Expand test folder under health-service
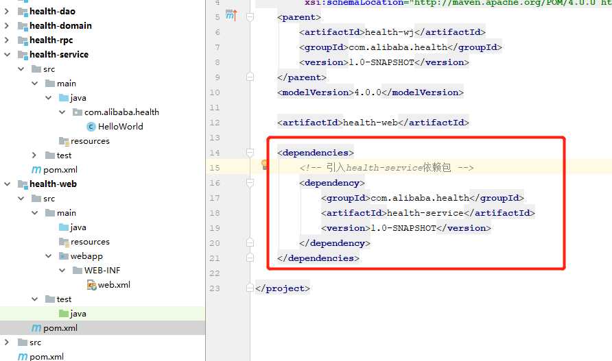The width and height of the screenshot is (612, 361). click(34, 155)
